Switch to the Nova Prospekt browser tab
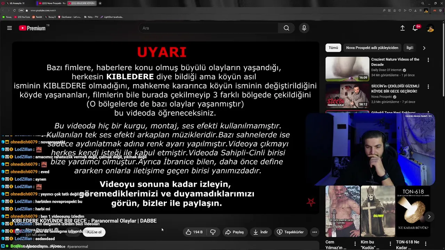The height and width of the screenshot is (250, 445). 51,3
